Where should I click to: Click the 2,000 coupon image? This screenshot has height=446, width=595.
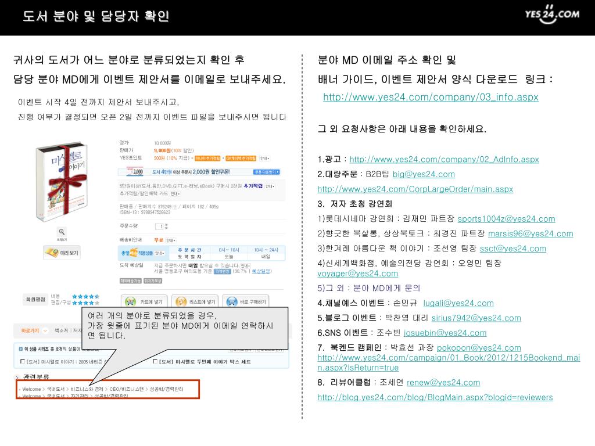point(136,172)
